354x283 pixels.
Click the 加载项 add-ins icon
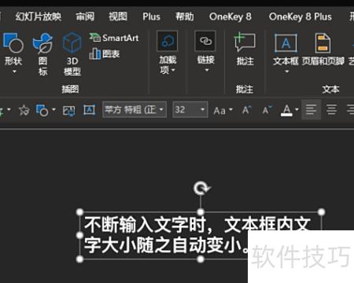pyautogui.click(x=168, y=41)
